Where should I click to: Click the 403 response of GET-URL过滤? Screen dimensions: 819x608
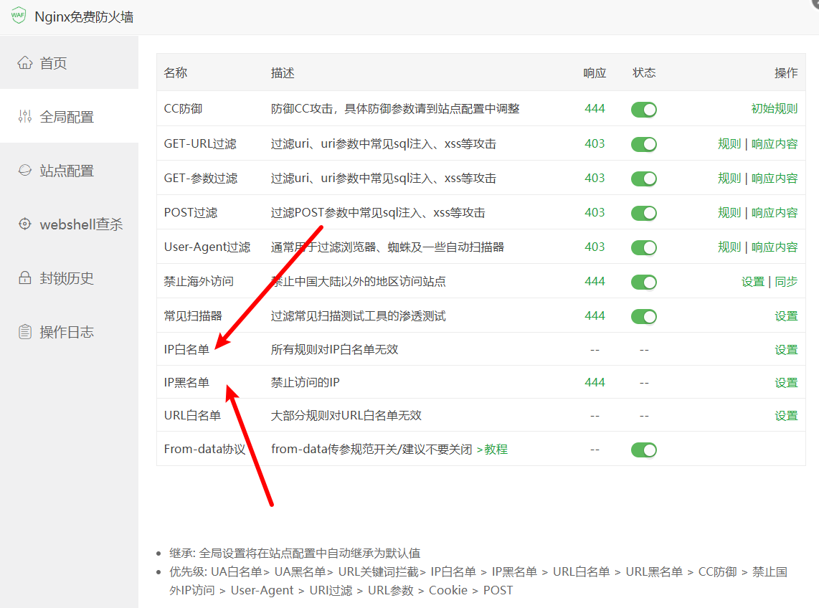(x=595, y=143)
